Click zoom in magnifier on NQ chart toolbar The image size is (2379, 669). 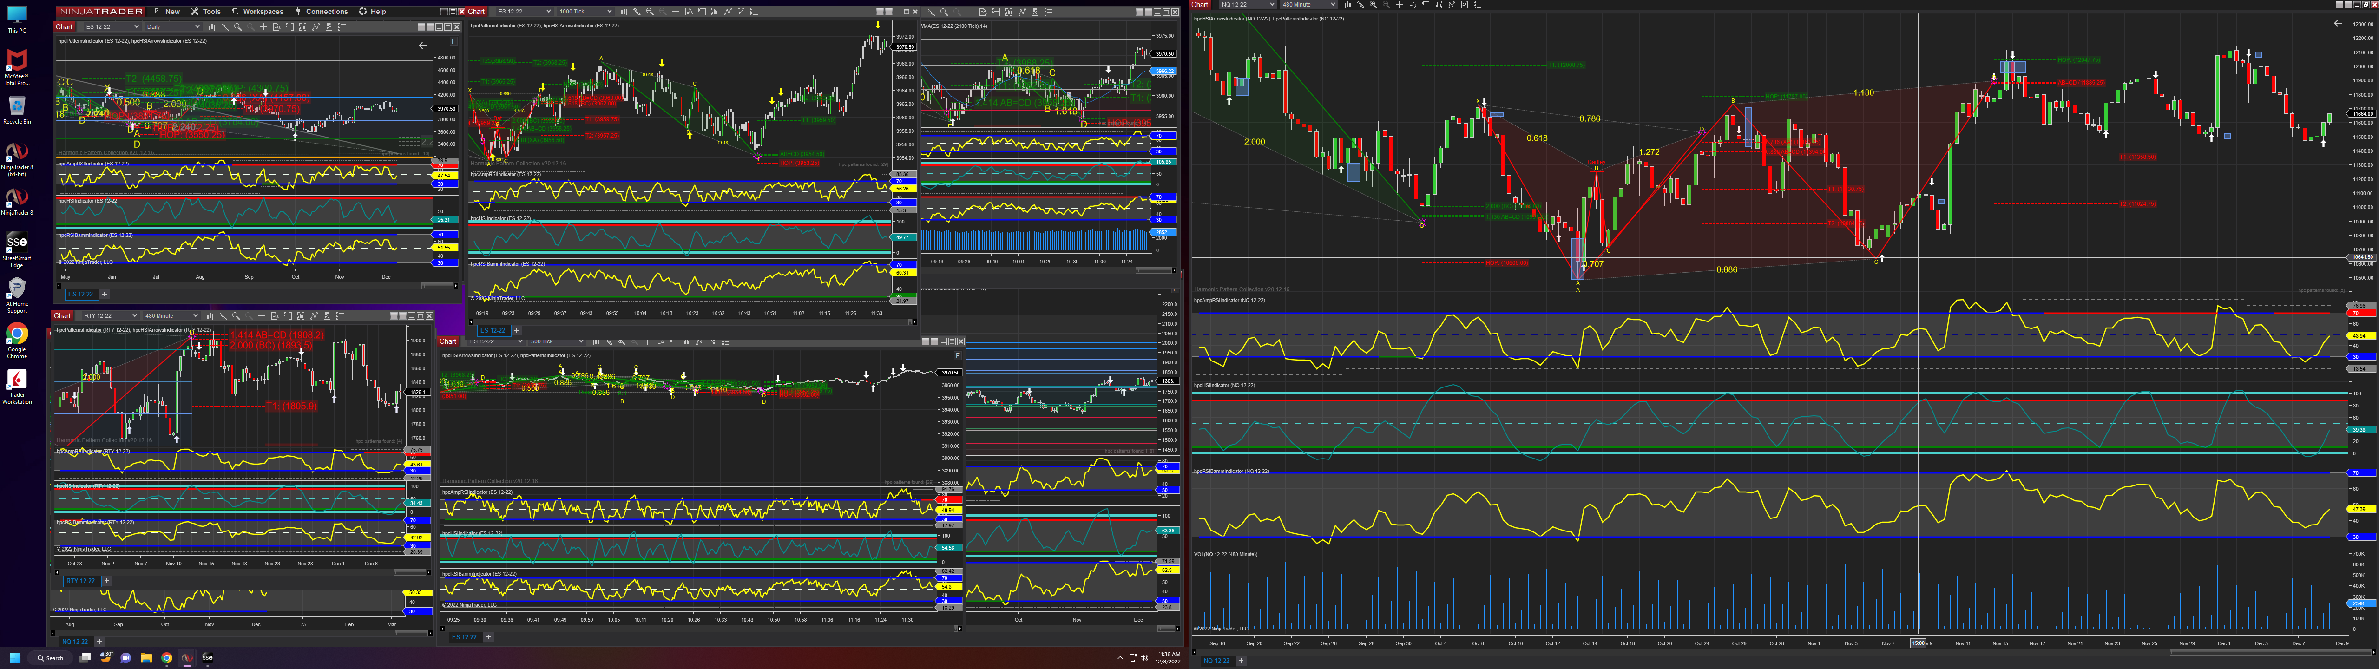click(x=1374, y=5)
